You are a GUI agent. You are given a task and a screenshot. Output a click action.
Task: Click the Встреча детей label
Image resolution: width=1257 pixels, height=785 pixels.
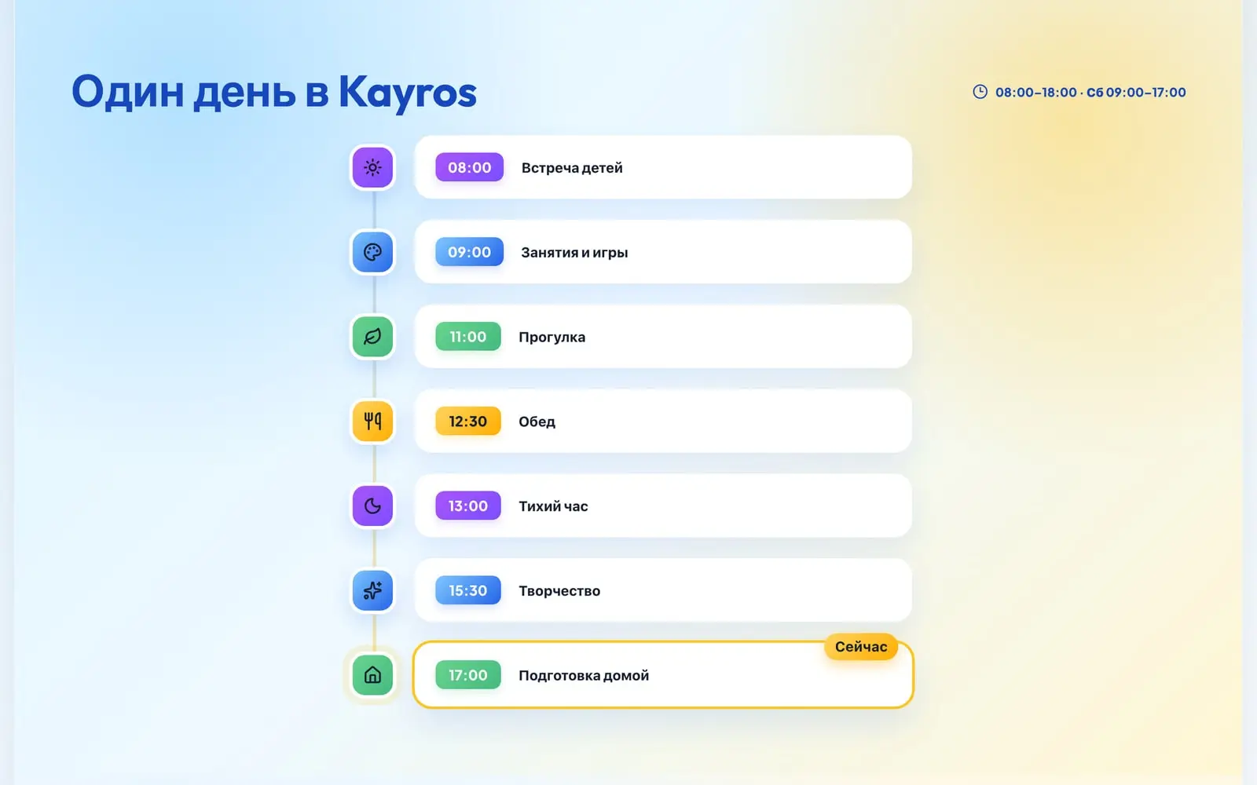pyautogui.click(x=572, y=168)
